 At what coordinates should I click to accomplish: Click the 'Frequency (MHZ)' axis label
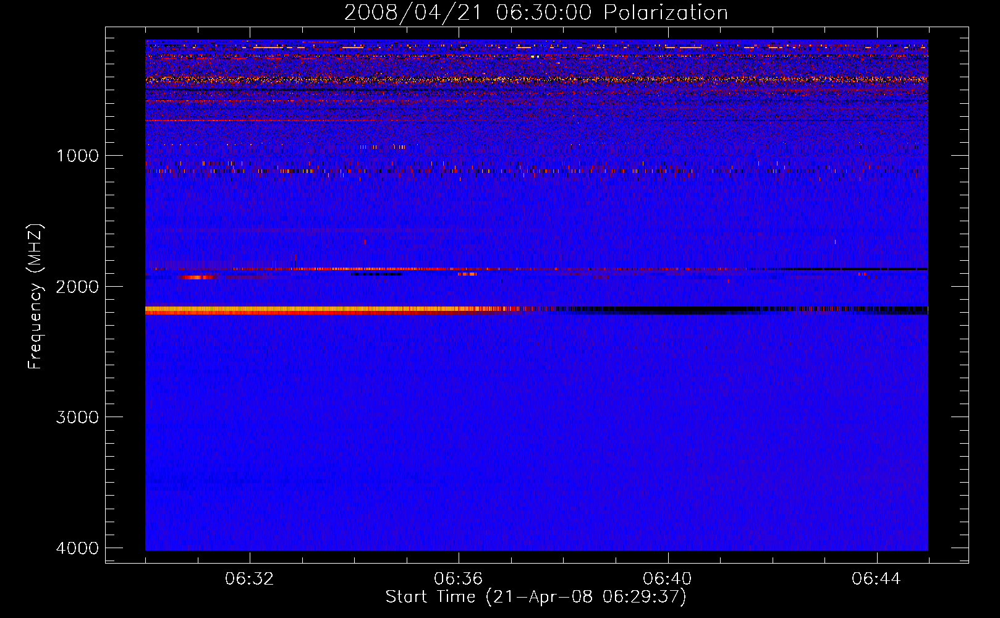click(x=35, y=297)
